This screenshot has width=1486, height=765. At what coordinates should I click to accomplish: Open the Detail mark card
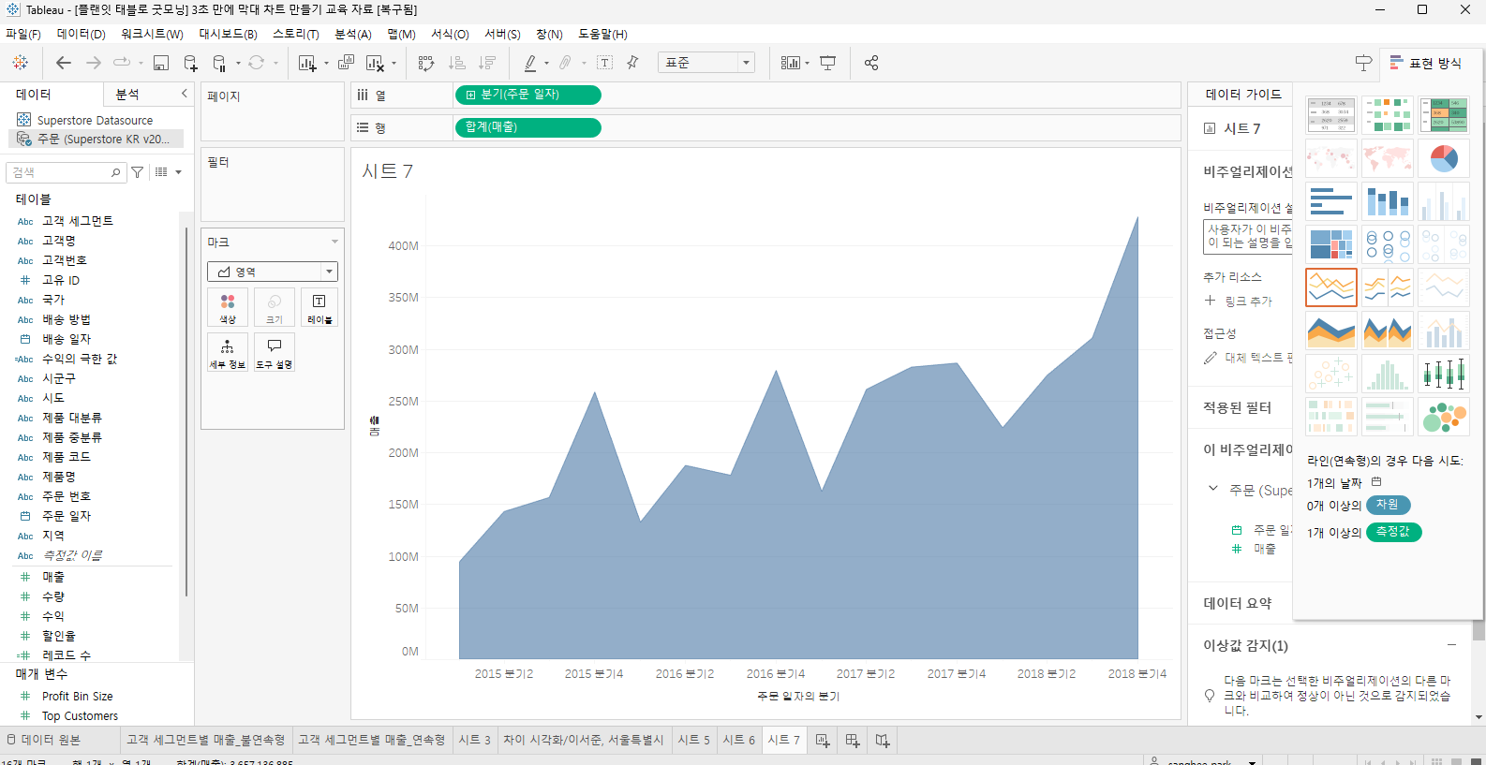click(x=228, y=352)
